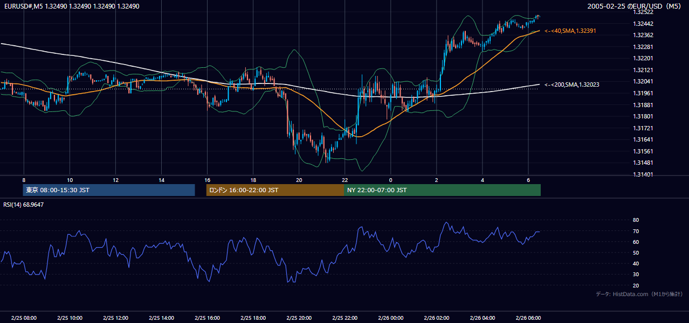Viewport: 689px width, 323px height.
Task: Select the NY 22:00-07:00 JST session bar
Action: [x=442, y=190]
